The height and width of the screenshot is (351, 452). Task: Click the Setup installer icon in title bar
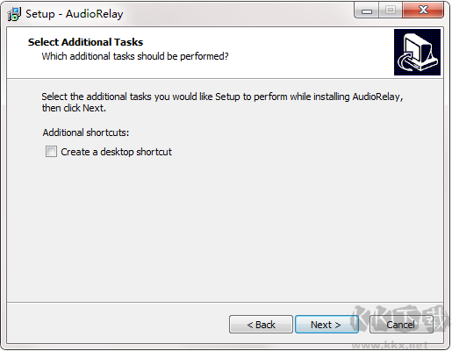(x=14, y=14)
